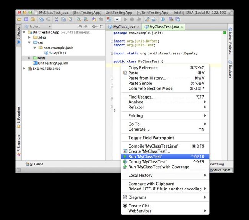Select Run 'MyClassTest' with Coverage
Image resolution: width=249 pixels, height=220 pixels.
tap(165, 167)
